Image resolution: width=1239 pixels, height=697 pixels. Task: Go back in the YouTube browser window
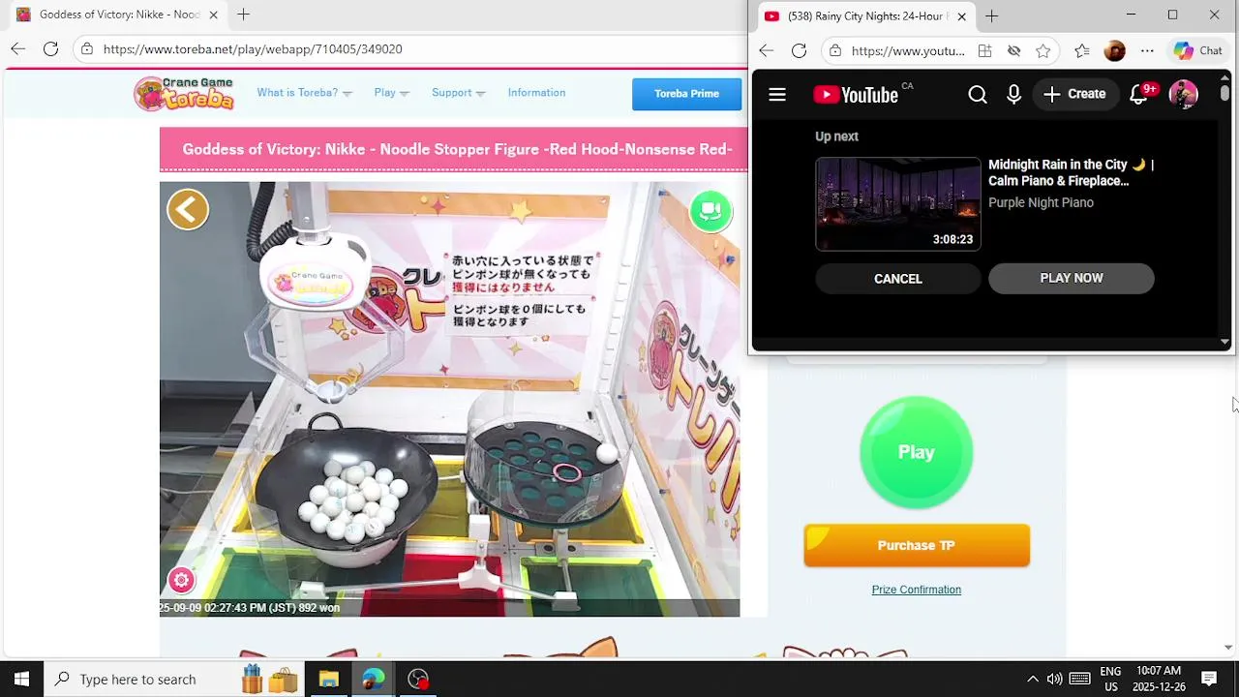tap(766, 50)
